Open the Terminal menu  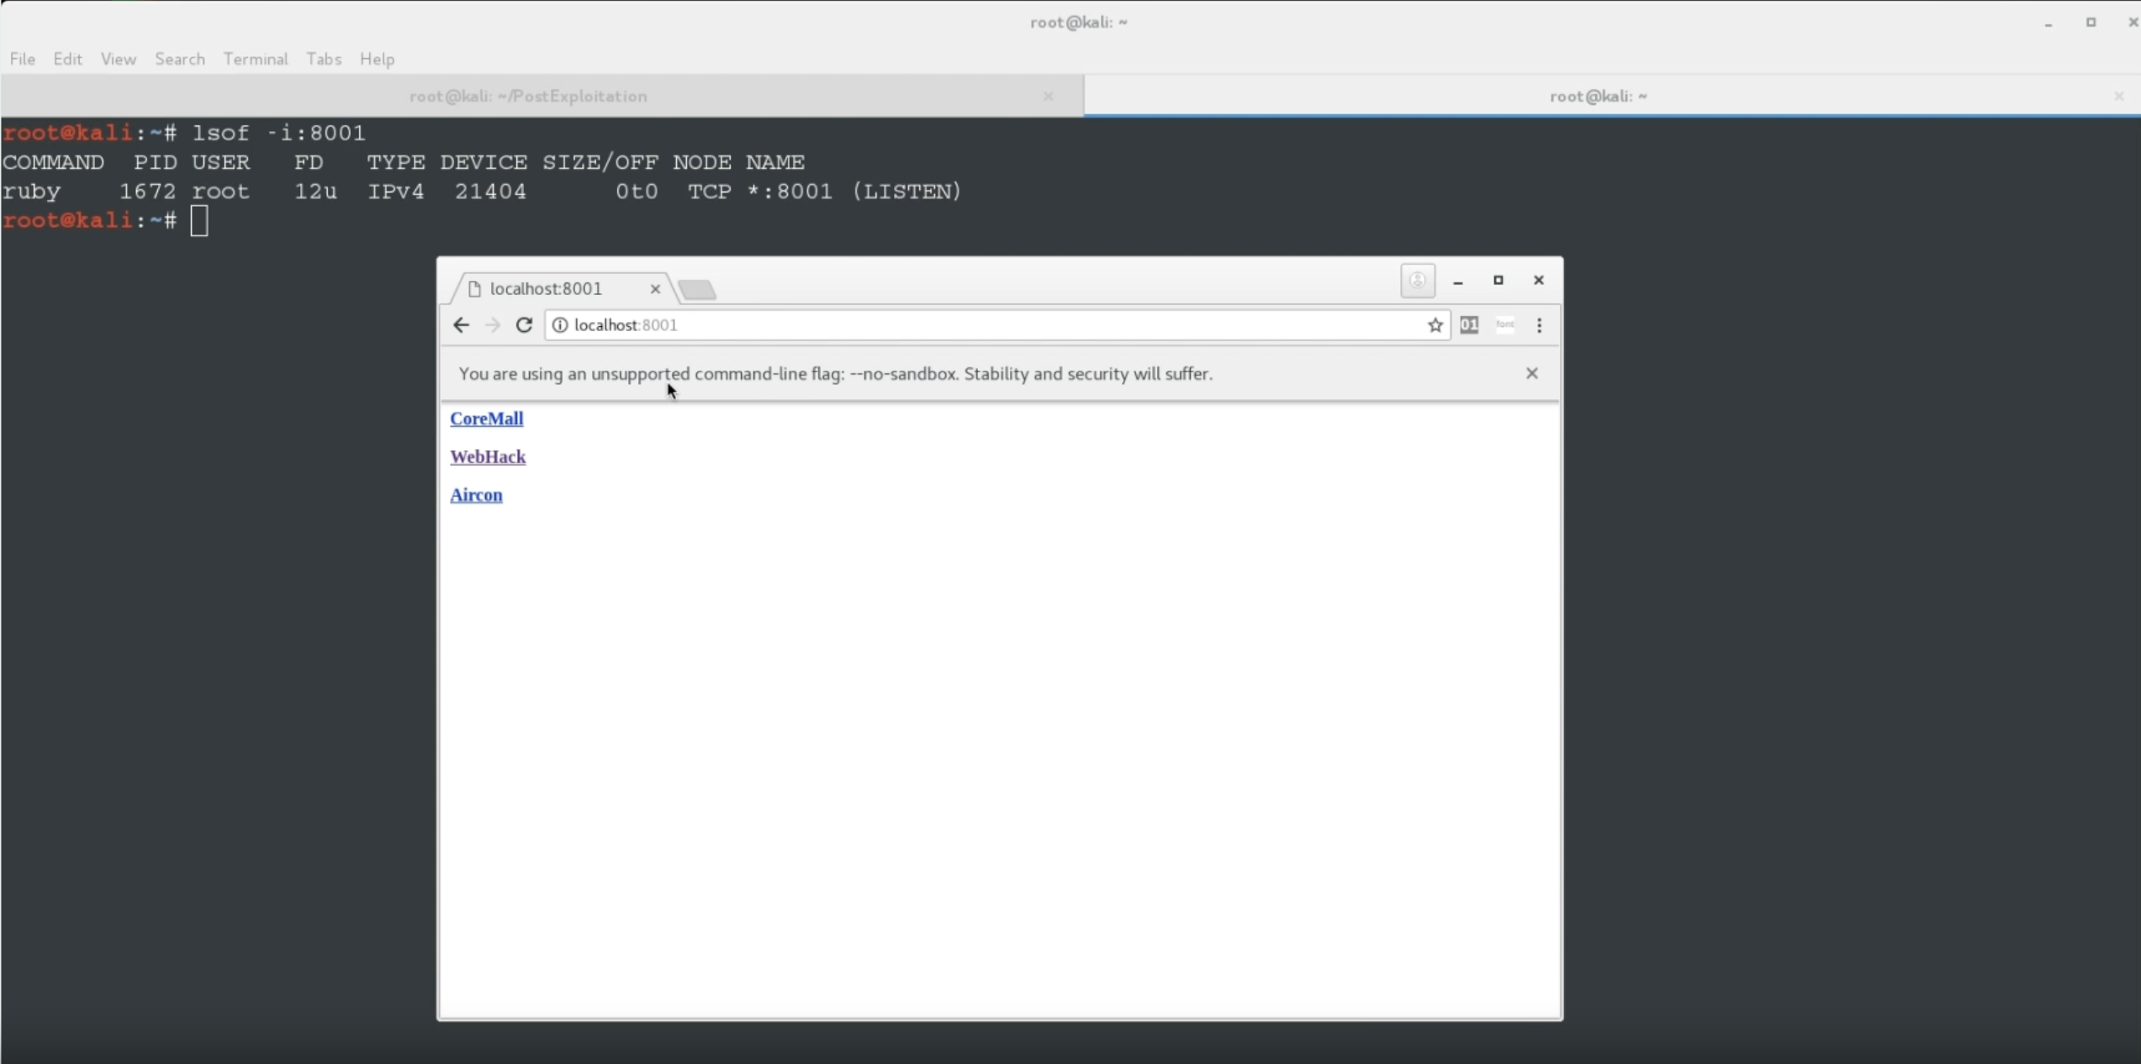click(x=256, y=59)
